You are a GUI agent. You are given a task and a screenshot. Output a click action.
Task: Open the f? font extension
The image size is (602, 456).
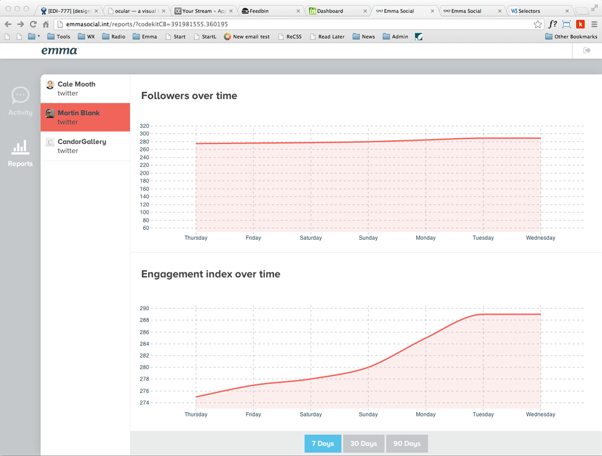pos(553,24)
